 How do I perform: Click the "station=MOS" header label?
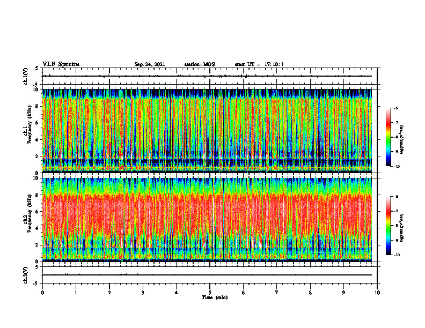(200, 64)
